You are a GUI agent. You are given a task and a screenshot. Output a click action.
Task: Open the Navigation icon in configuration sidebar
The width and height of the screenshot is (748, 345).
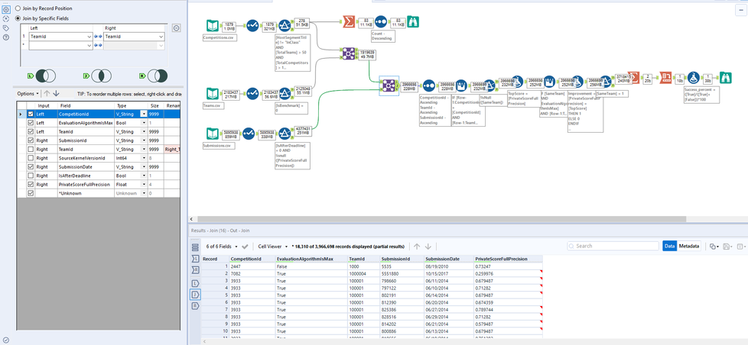coord(5,18)
